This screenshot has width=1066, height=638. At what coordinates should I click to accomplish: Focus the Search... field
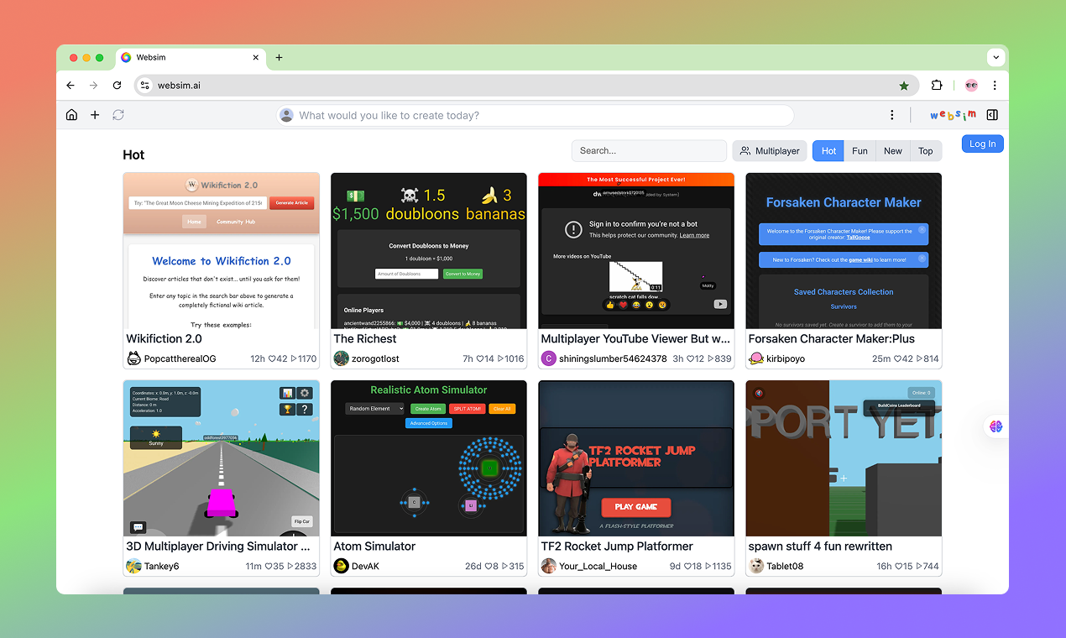pos(649,151)
